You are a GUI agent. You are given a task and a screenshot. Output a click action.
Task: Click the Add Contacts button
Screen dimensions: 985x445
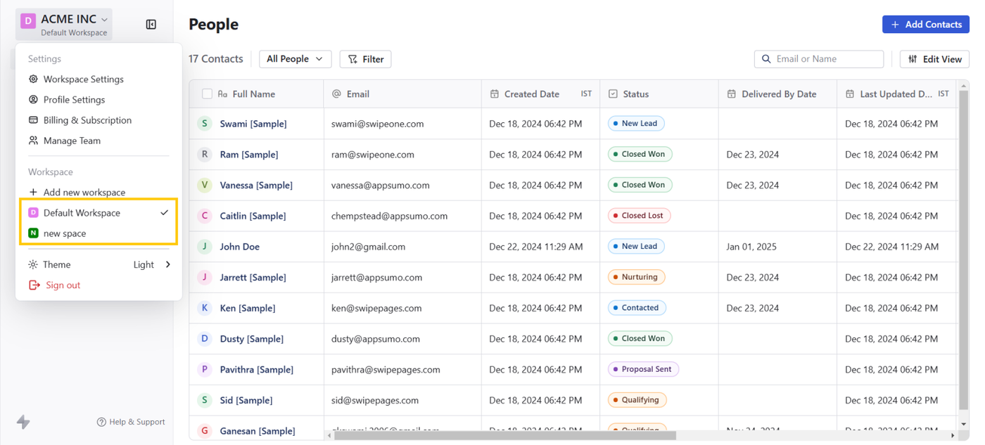click(x=925, y=25)
